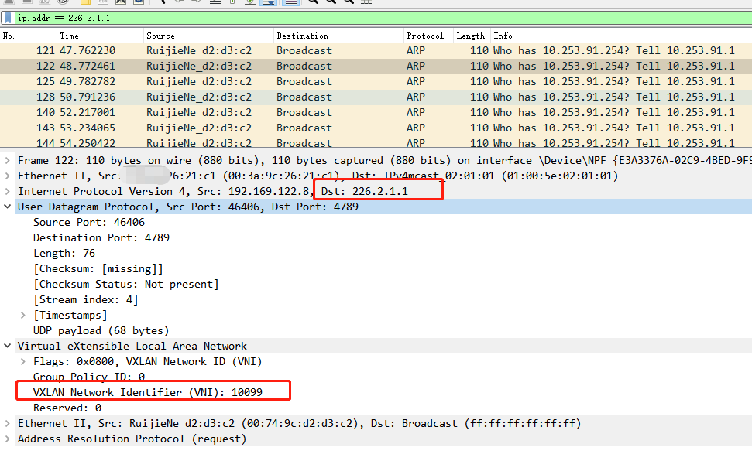Expand Address Resolution Protocol (request) section
This screenshot has height=461, width=752.
(x=8, y=439)
